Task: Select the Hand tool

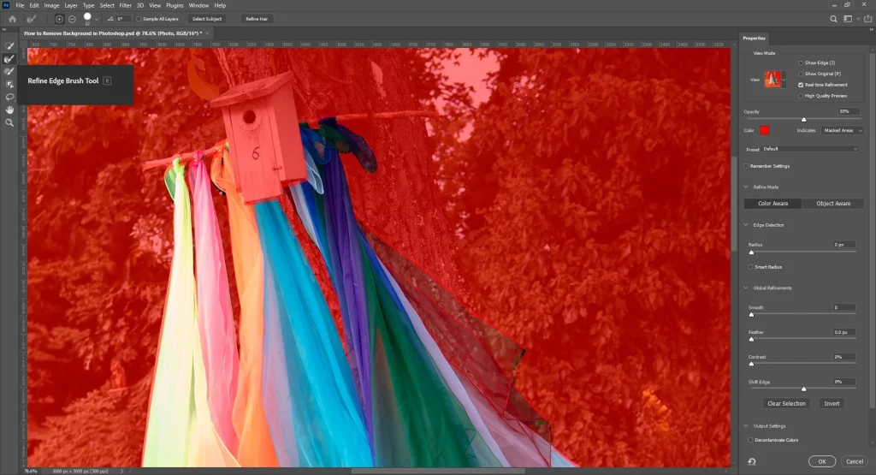Action: pos(9,110)
